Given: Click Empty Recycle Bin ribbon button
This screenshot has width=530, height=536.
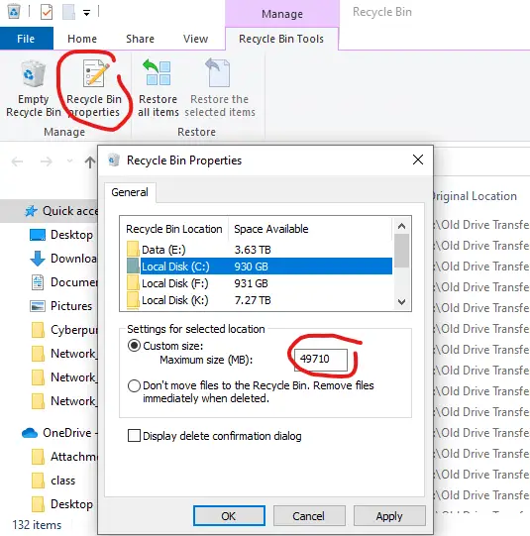Looking at the screenshot, I should point(34,89).
